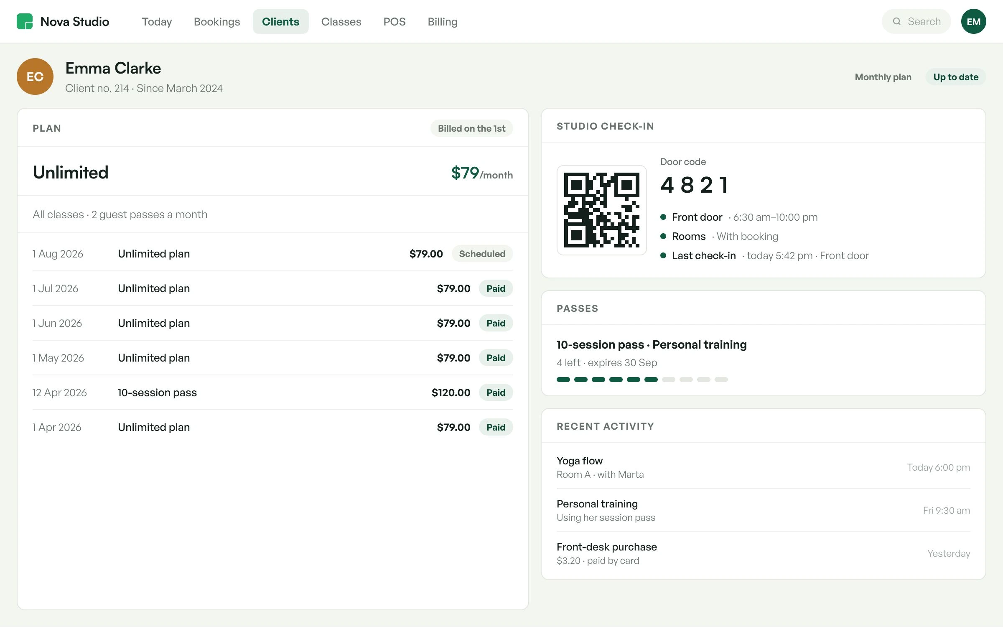Select the Clients tab

tap(280, 21)
